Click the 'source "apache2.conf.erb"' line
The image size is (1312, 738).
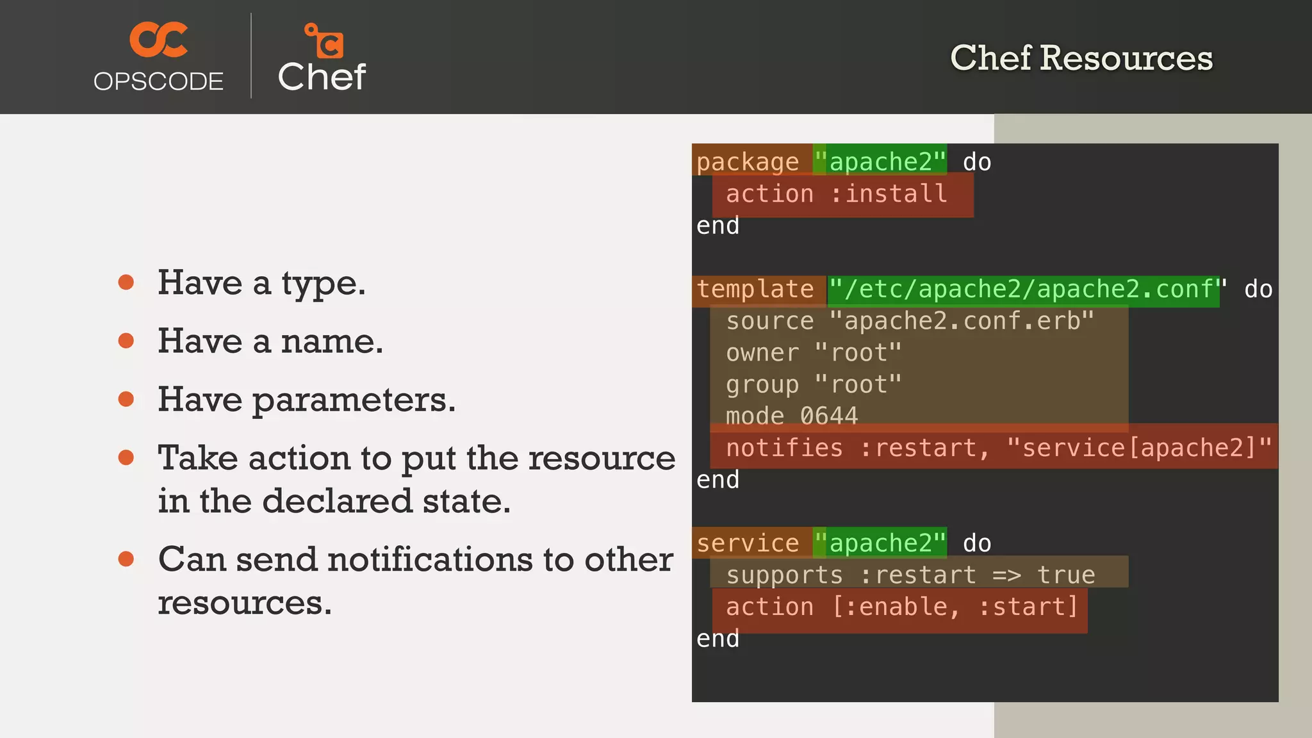click(910, 321)
